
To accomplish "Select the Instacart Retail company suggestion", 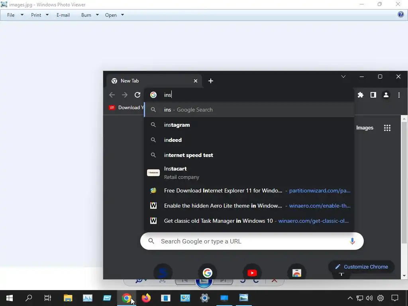I will click(249, 173).
